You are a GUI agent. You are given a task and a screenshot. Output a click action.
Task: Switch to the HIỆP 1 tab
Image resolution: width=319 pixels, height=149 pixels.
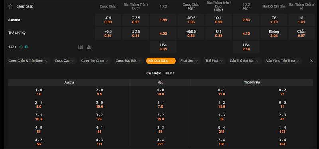click(170, 73)
